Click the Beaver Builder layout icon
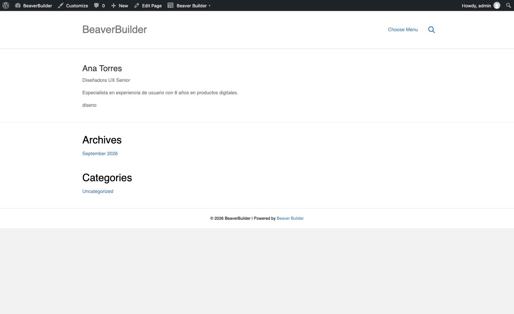The height and width of the screenshot is (314, 514). (x=170, y=6)
